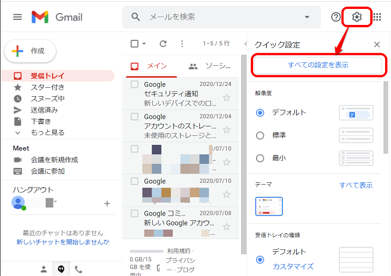
Task: Click すべての設定を表示 button
Action: tap(318, 65)
